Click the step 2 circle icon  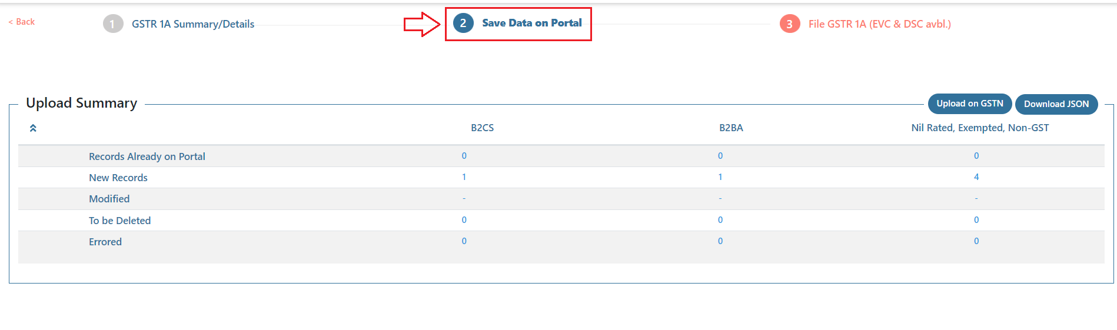coord(463,24)
